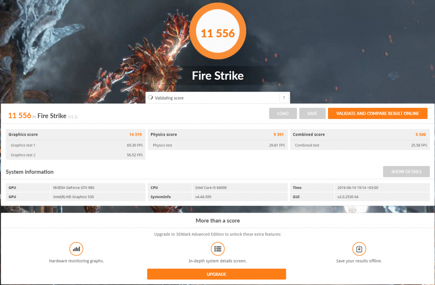Viewport: 435px width, 285px height.
Task: Click the Physics score header label
Action: 164,135
